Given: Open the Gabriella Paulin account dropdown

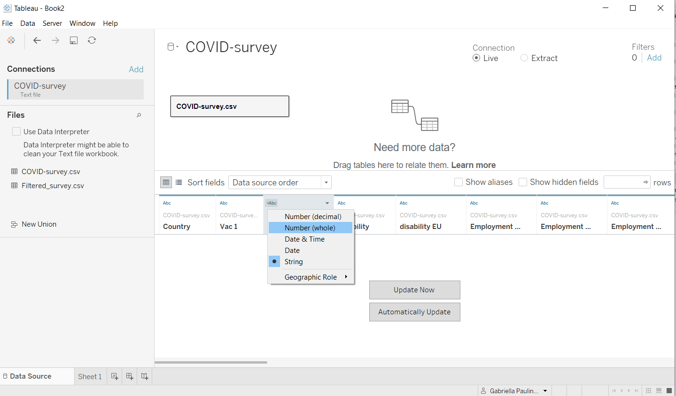Looking at the screenshot, I should (514, 390).
